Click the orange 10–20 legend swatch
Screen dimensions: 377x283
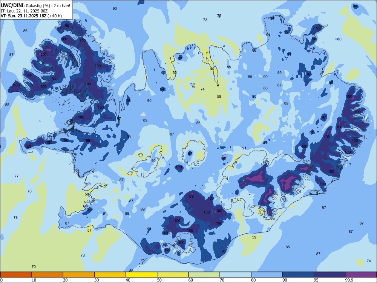tap(48, 275)
